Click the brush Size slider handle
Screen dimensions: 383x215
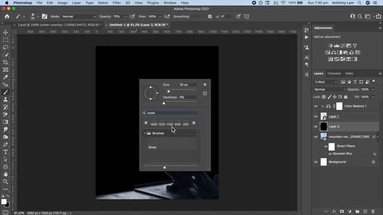point(169,91)
